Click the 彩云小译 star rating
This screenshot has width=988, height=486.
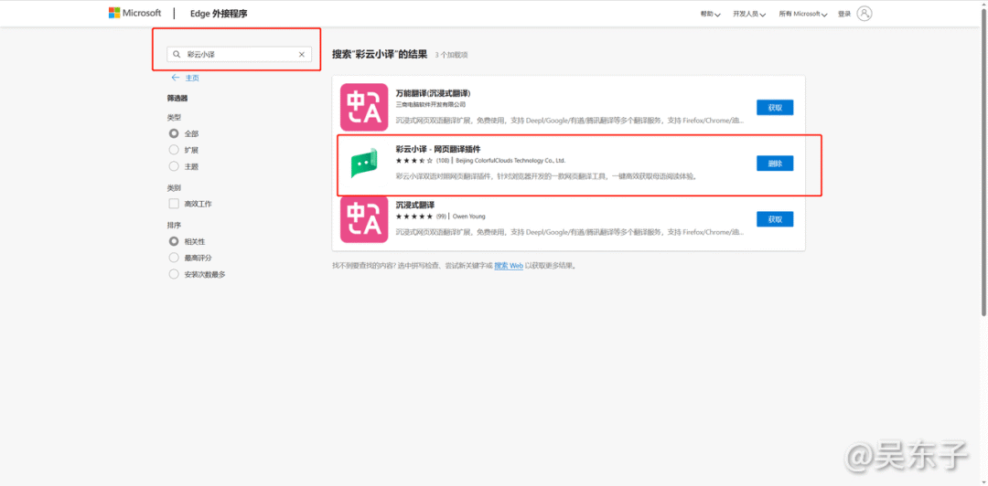coord(414,161)
